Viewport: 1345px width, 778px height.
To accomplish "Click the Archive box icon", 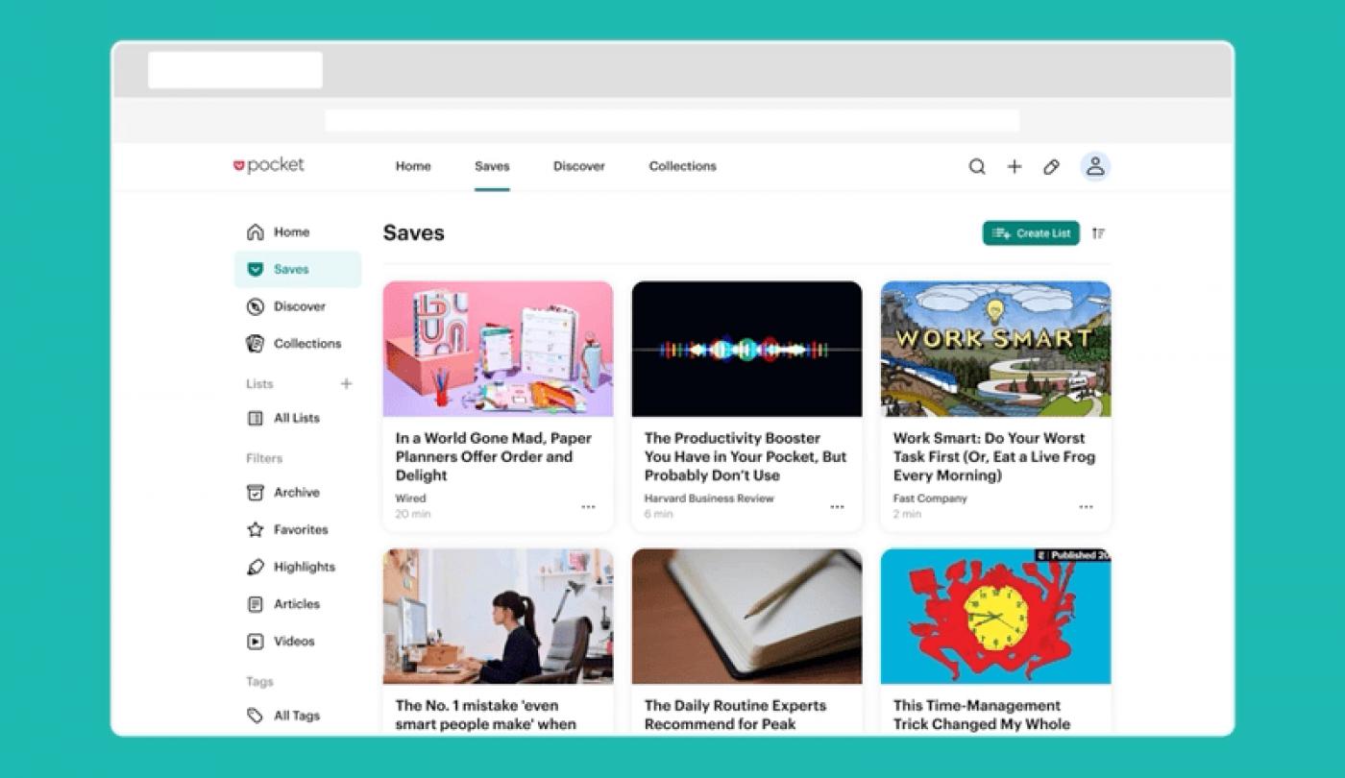I will coord(255,492).
